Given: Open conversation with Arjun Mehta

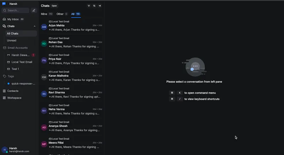Looking at the screenshot, I should [x=71, y=26].
